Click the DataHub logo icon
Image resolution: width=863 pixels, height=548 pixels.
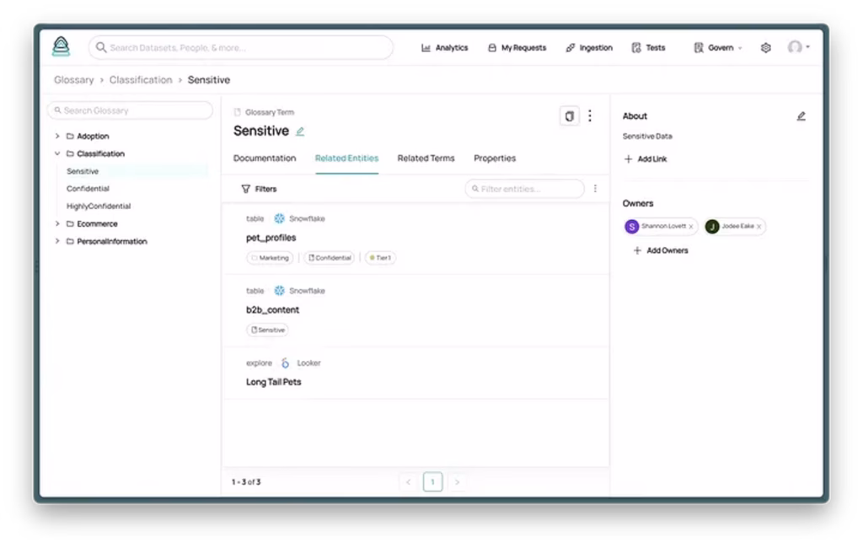61,47
